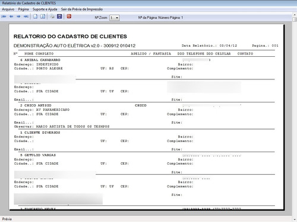
Task: Open the Página menu
Action: 23,9
